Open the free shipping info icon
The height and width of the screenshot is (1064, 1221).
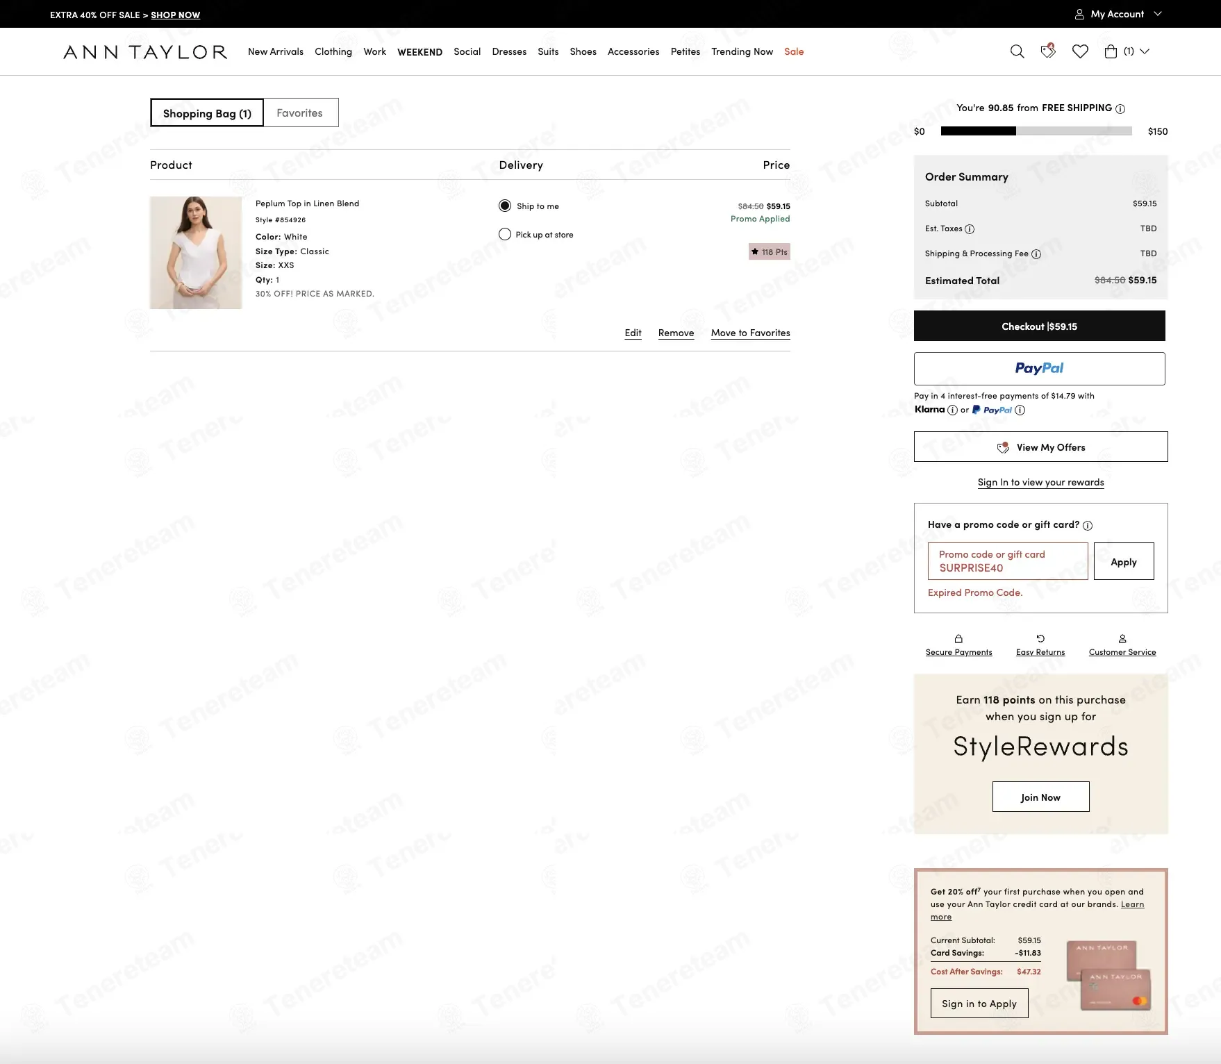pyautogui.click(x=1120, y=108)
